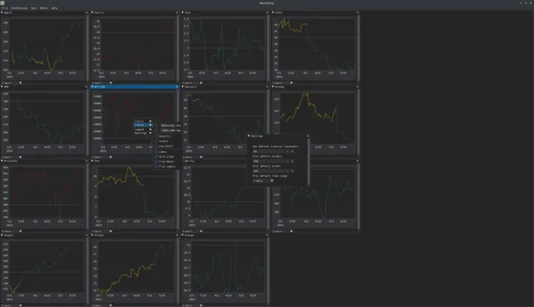The height and width of the screenshot is (307, 534).
Task: Uncheck the Tick Labels checkbox
Action: tap(156, 166)
